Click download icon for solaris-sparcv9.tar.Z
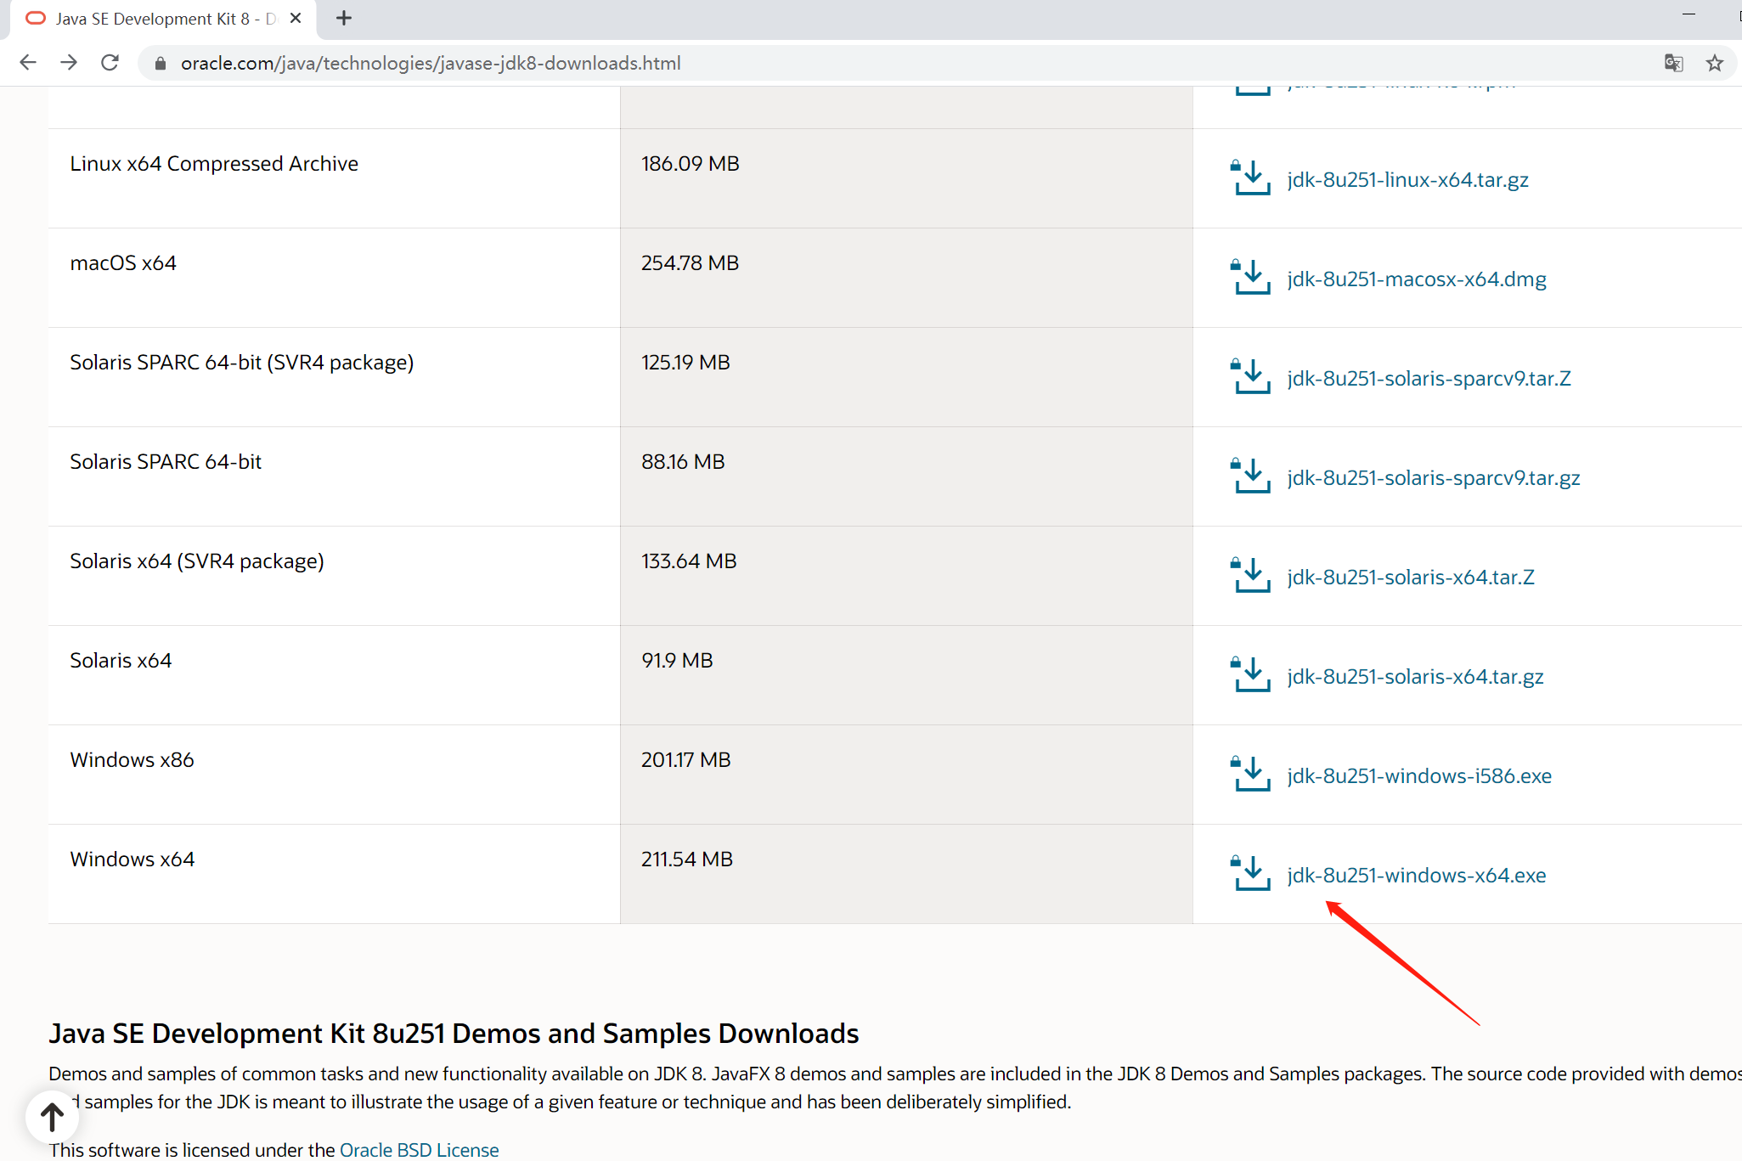The image size is (1742, 1161). pos(1250,377)
